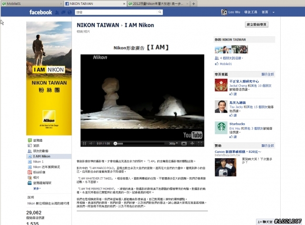This screenshot has width=305, height=225.
Task: Open Canon sponsored ad link
Action: pos(238,151)
